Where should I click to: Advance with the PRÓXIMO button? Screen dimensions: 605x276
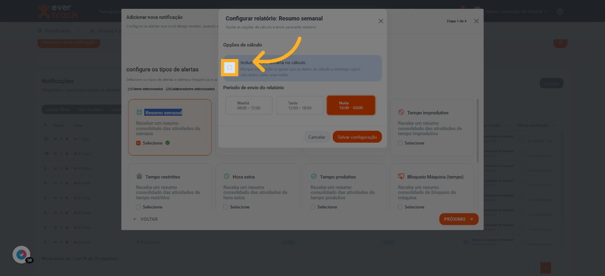458,219
